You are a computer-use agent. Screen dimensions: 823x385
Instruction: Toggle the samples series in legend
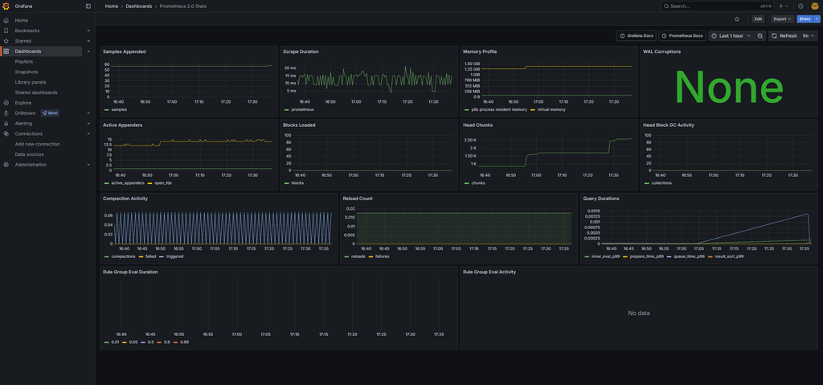(117, 109)
